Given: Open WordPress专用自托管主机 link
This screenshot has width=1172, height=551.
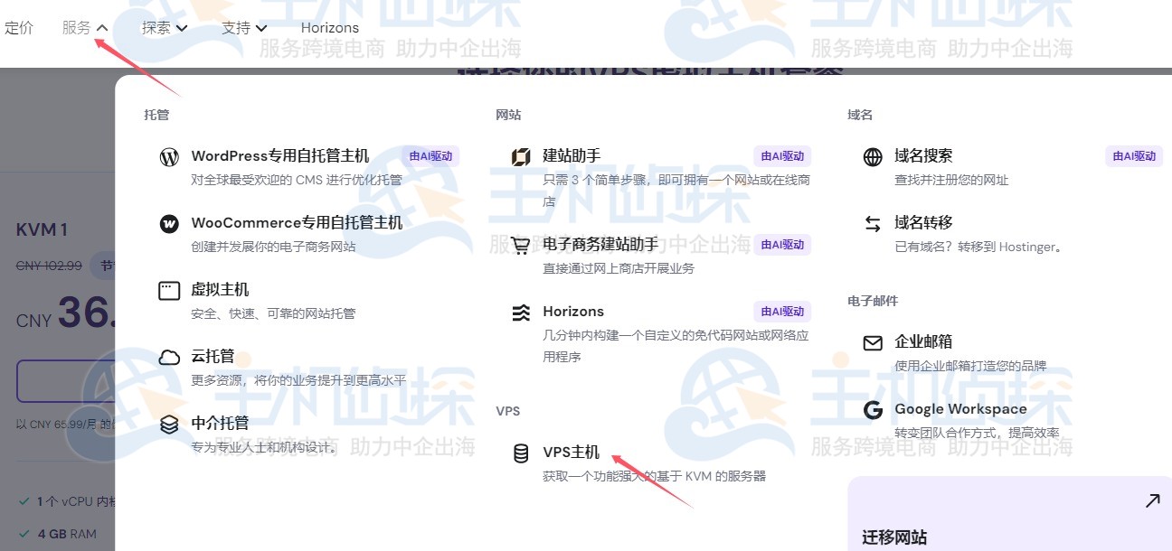Looking at the screenshot, I should coord(280,155).
